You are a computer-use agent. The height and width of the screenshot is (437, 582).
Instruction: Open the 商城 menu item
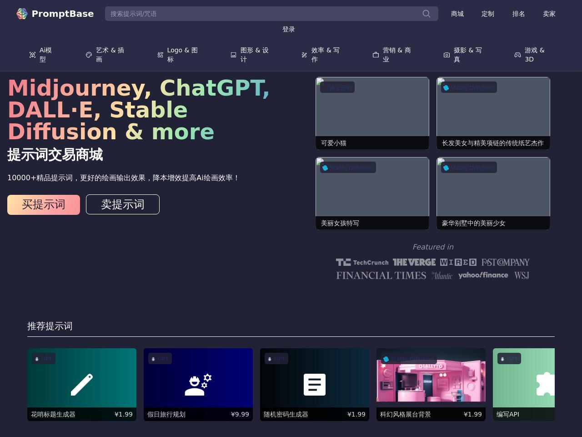[457, 14]
